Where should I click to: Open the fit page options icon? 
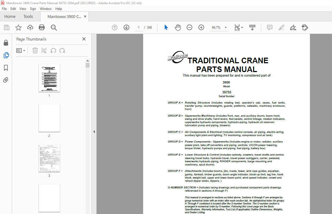point(238,27)
